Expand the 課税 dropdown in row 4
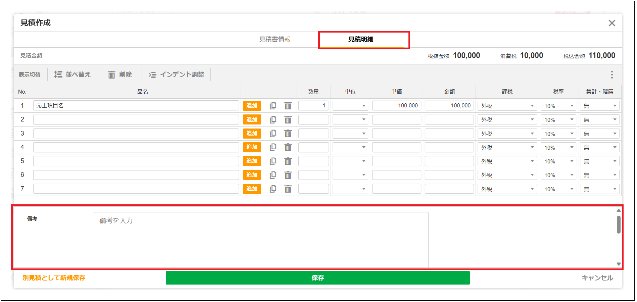Image resolution: width=637 pixels, height=302 pixels. pos(507,147)
